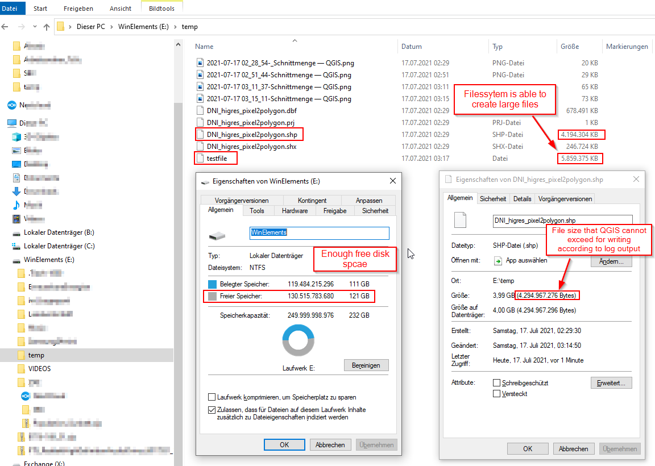Click the Erweitert button in DNI properties
The width and height of the screenshot is (655, 466).
pyautogui.click(x=611, y=382)
